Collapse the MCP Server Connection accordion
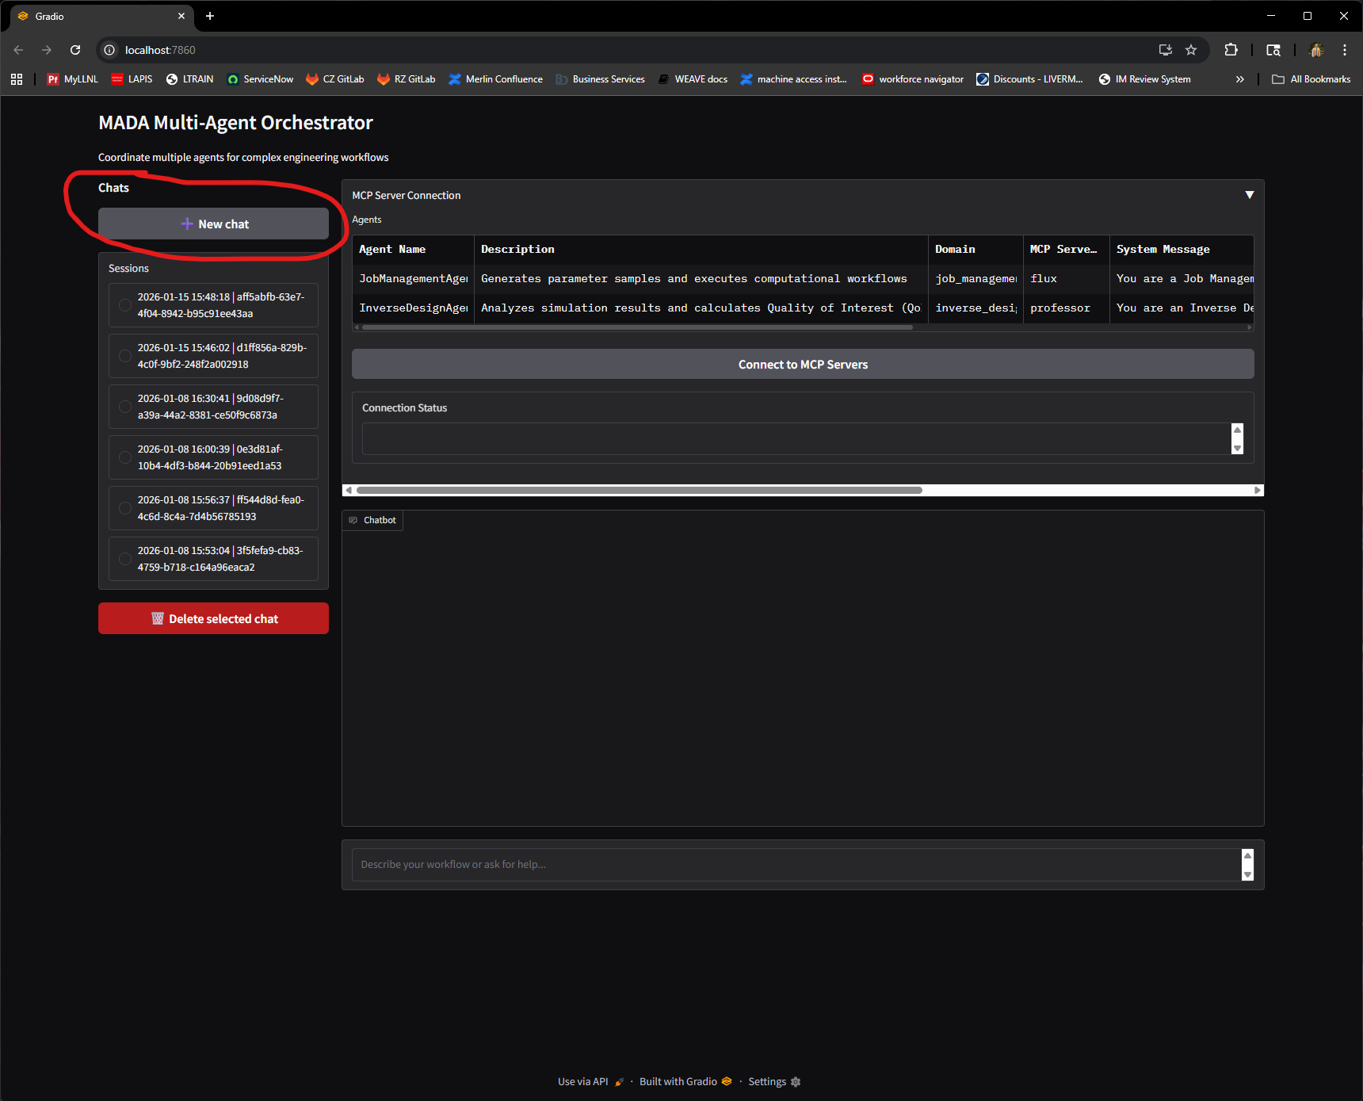The image size is (1363, 1101). 1249,195
